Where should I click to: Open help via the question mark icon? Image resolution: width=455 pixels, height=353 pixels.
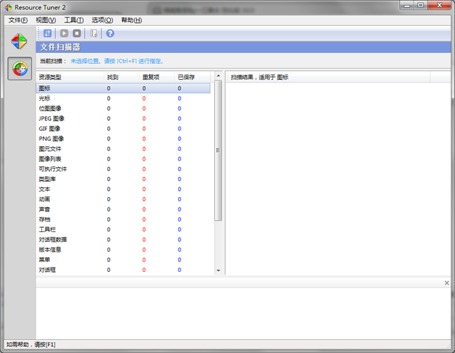(110, 33)
